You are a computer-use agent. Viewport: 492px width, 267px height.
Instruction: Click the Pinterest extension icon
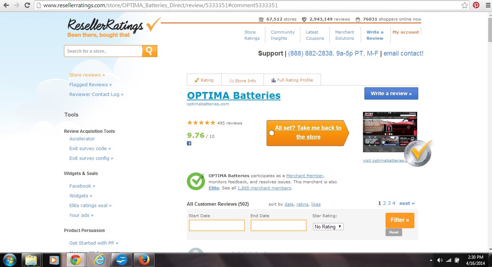pos(476,5)
